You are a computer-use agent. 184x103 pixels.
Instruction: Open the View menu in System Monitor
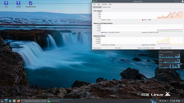pyautogui.click(x=99, y=4)
